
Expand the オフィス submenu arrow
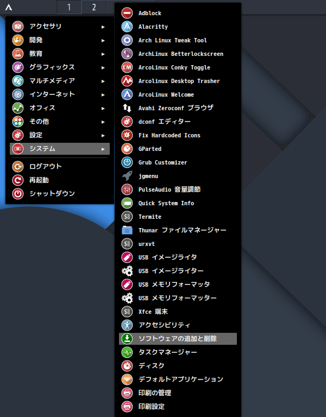click(x=103, y=108)
